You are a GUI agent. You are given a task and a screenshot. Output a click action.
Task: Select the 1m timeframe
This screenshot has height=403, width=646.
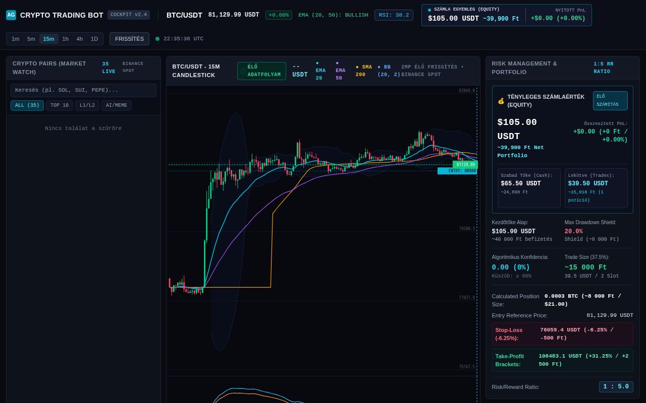click(16, 39)
